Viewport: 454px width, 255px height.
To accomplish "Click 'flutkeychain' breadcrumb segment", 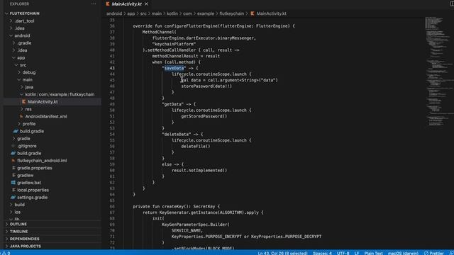I will 232,13.
